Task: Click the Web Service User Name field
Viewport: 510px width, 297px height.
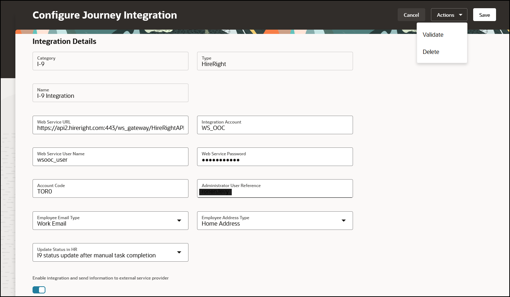Action: (110, 160)
